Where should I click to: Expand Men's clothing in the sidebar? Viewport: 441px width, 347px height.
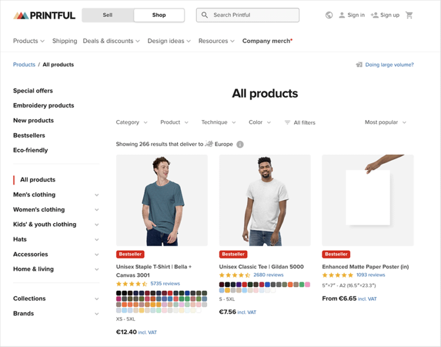coord(96,195)
